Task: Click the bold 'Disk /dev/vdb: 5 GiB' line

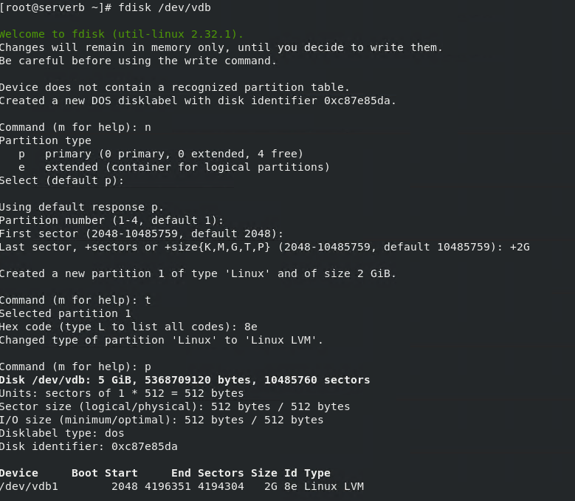Action: 185,380
